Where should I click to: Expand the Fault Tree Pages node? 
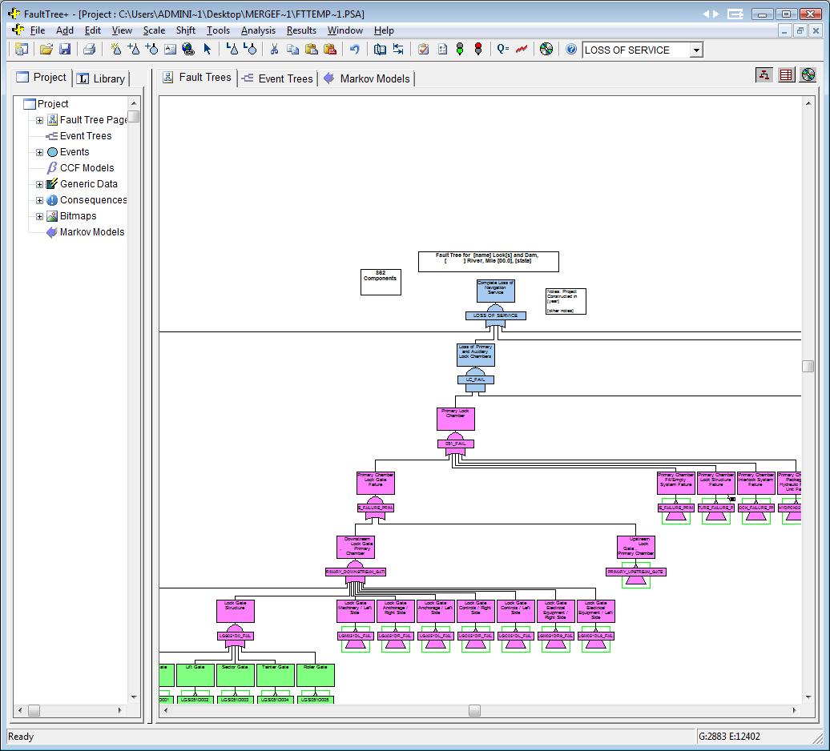[x=40, y=120]
